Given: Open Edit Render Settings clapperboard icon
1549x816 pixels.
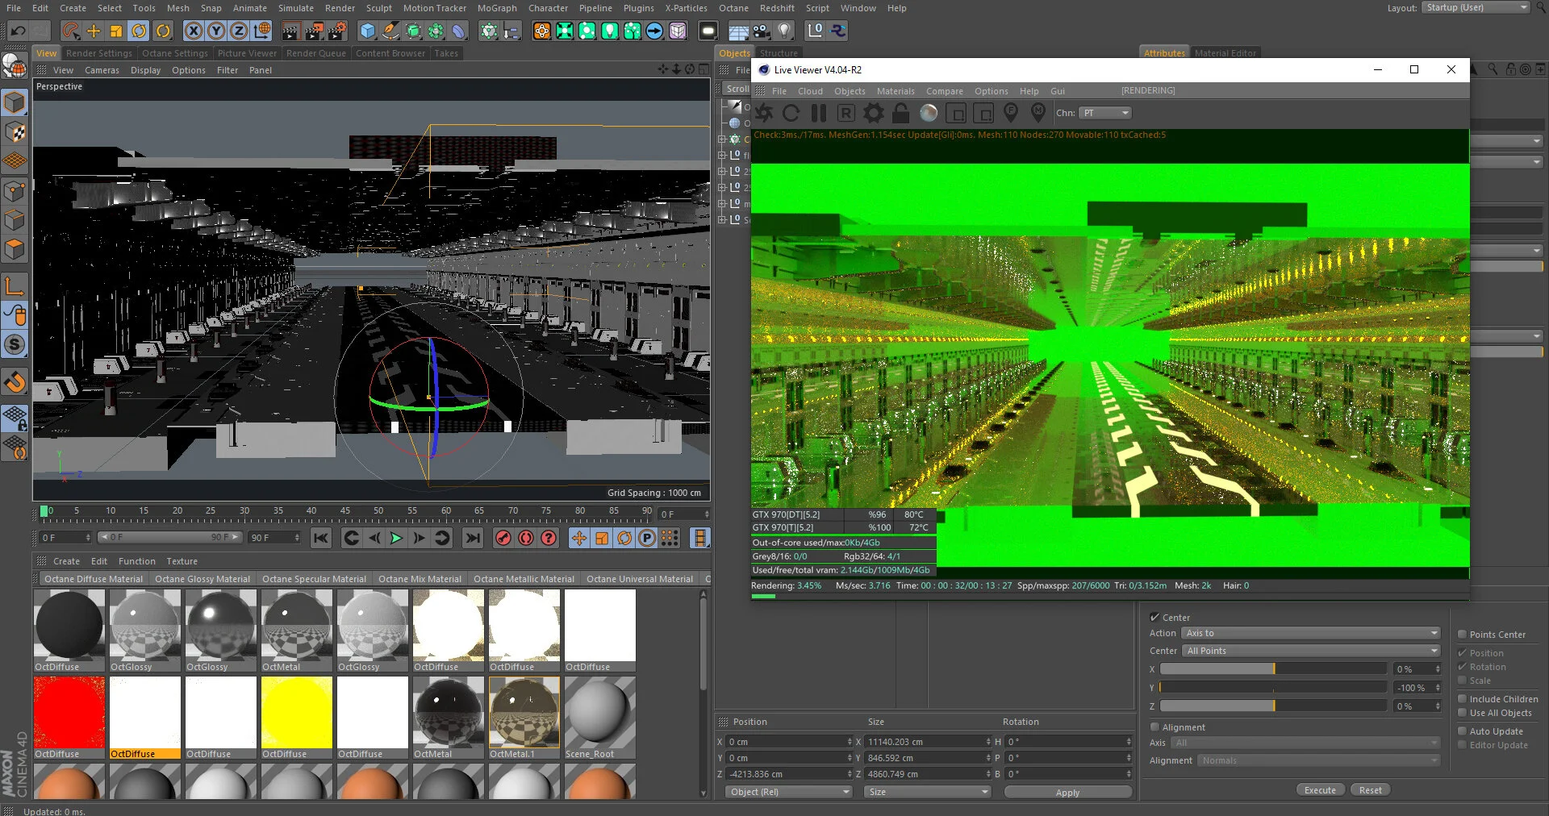Looking at the screenshot, I should 337,31.
